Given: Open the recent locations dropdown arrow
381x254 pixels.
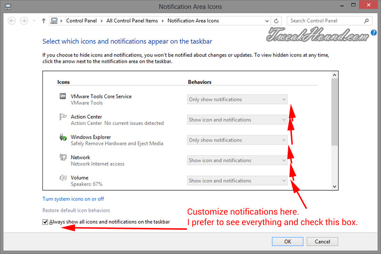Looking at the screenshot, I should tap(34, 21).
